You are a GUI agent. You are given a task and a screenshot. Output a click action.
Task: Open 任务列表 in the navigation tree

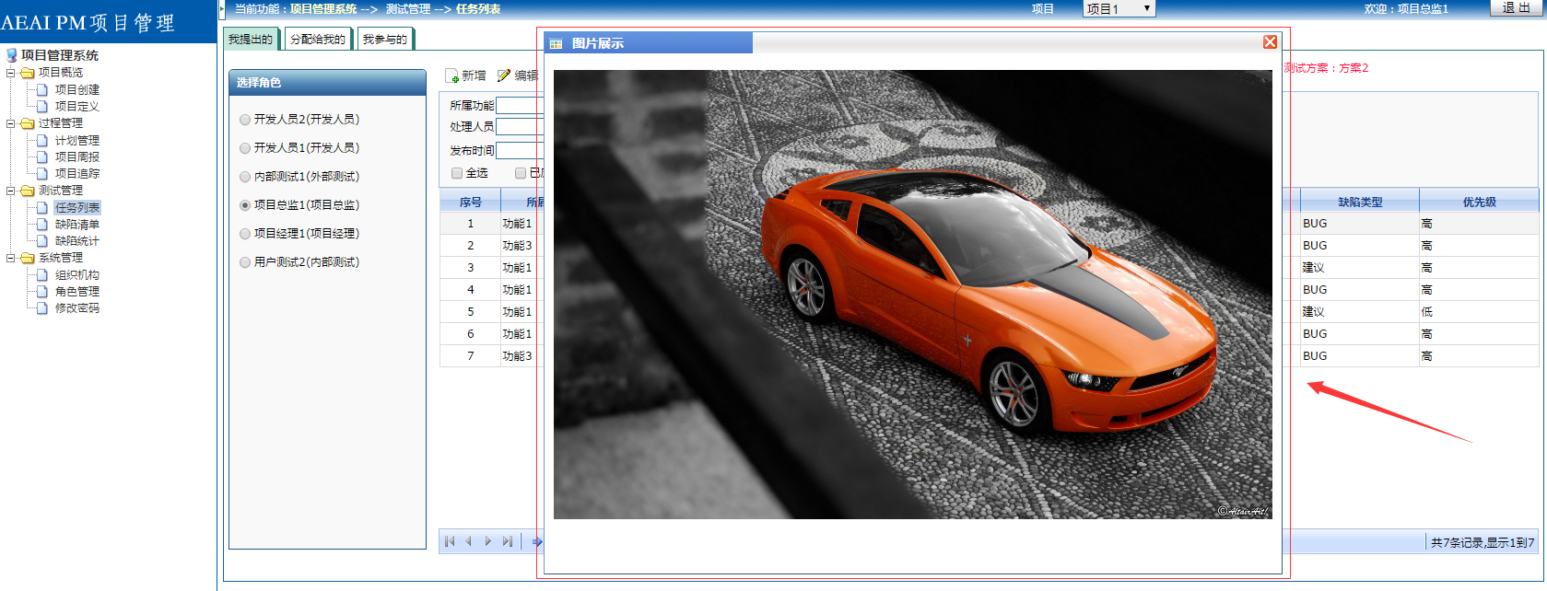(77, 207)
